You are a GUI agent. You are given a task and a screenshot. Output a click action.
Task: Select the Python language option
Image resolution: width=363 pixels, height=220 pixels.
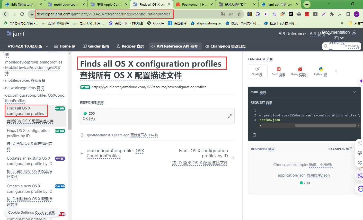coord(321,71)
